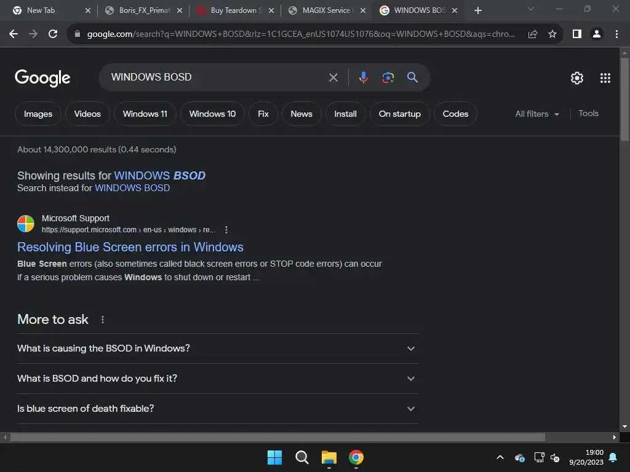This screenshot has width=630, height=472.
Task: Open More to ask options menu
Action: coord(103,320)
